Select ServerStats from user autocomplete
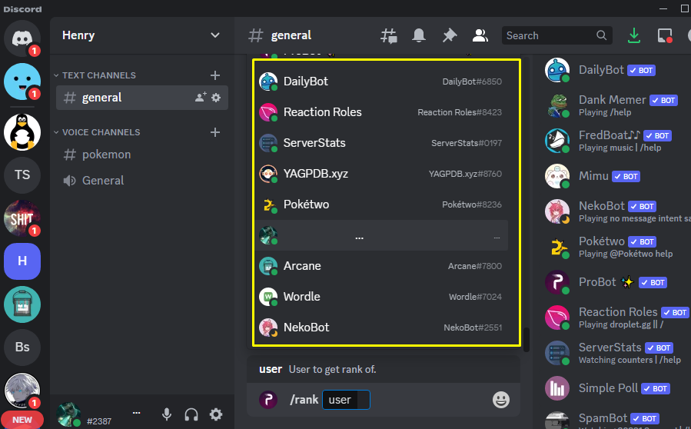 (381, 143)
